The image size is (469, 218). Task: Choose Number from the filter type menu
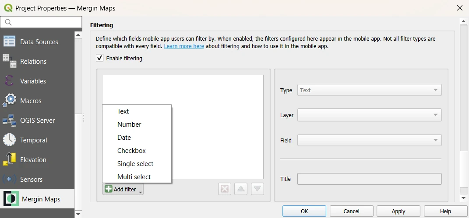tap(137, 125)
